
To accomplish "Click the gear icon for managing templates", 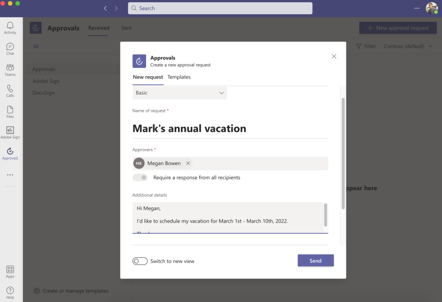I will tap(37, 291).
